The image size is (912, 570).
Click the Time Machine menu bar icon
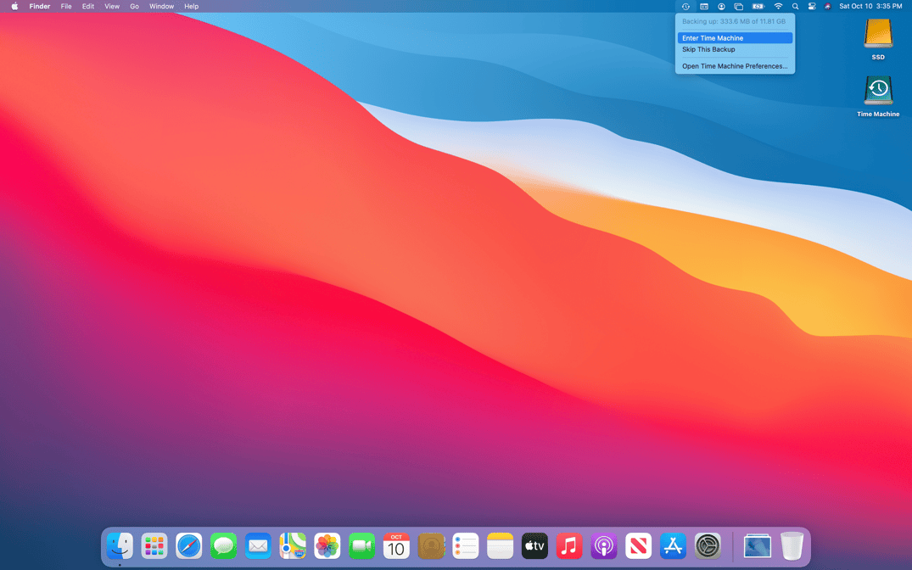pyautogui.click(x=685, y=7)
